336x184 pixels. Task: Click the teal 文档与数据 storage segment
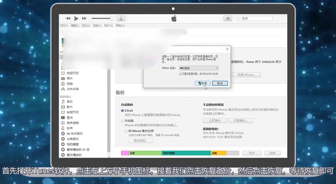point(186,153)
